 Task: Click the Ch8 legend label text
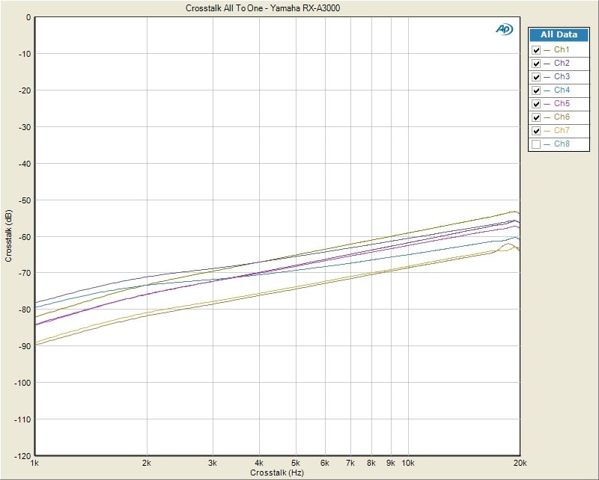coord(562,144)
